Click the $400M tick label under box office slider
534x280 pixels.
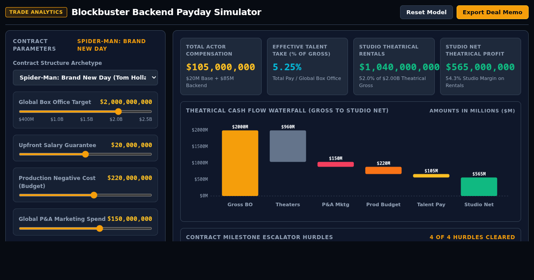coord(26,120)
